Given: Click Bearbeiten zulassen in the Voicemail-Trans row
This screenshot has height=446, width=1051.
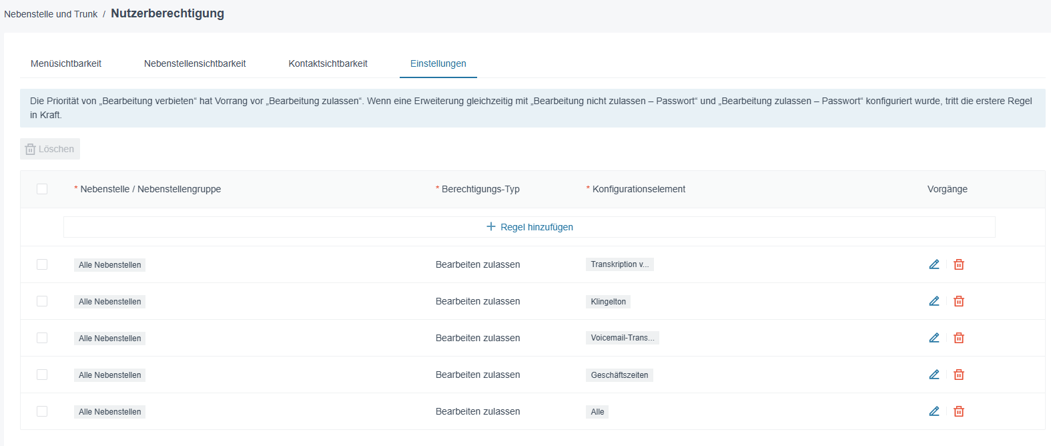Looking at the screenshot, I should [x=478, y=338].
